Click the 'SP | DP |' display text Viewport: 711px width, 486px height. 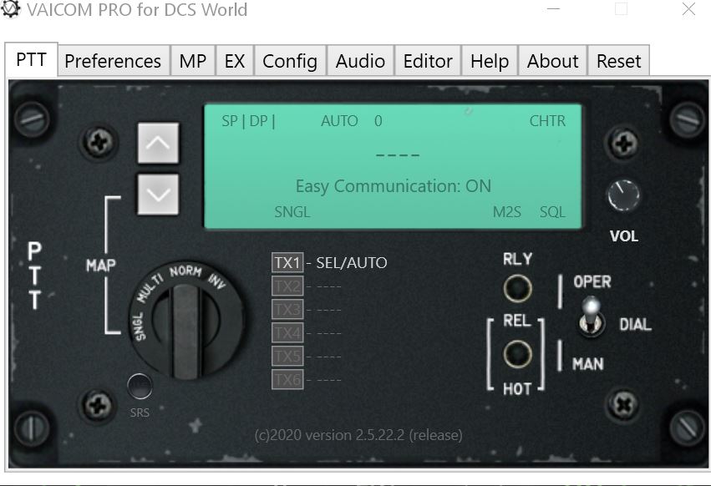tap(248, 121)
